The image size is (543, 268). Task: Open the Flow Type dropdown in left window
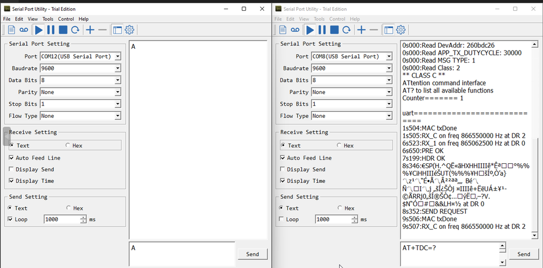pos(118,116)
